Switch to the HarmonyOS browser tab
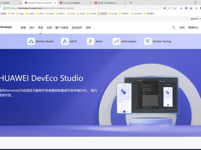Screen dimensions: 201x150 (x=75, y=3)
